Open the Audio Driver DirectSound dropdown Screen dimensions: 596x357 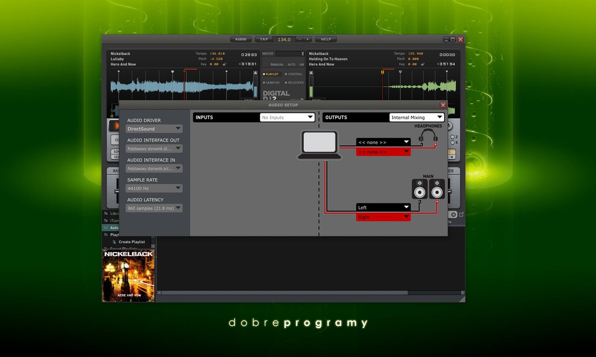154,129
